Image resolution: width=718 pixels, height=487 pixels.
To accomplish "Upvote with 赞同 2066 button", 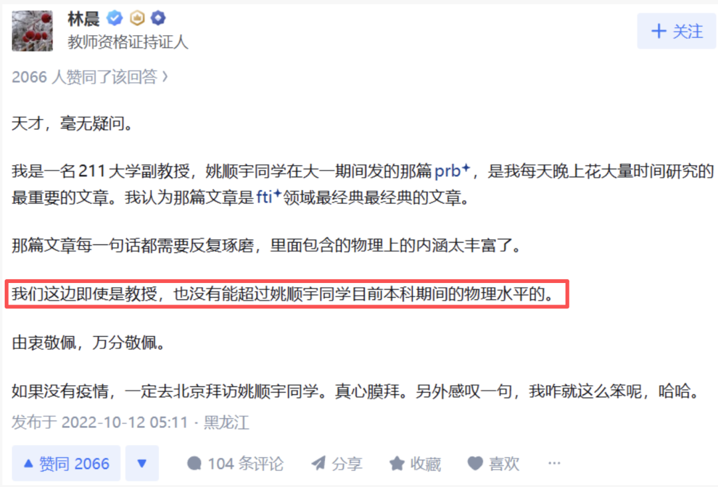I will [66, 463].
